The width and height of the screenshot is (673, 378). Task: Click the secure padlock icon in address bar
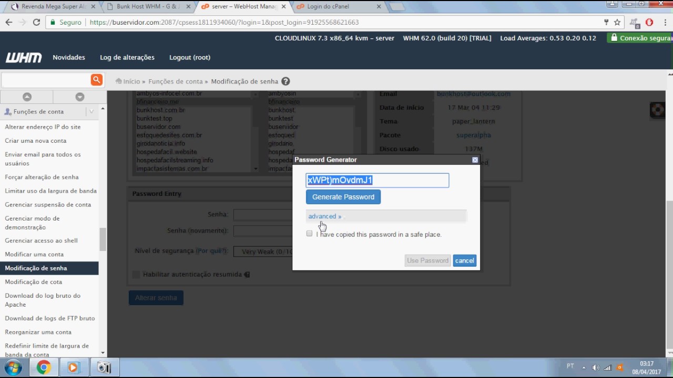(52, 23)
